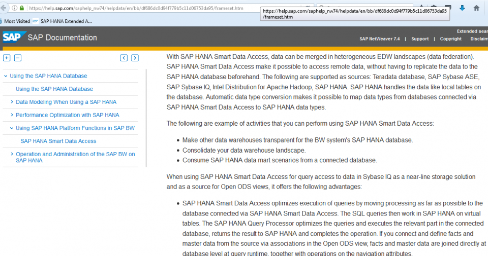Screen dimensions: 488x256
Task: Click the collapse all (−) tree icon
Action: [18, 58]
